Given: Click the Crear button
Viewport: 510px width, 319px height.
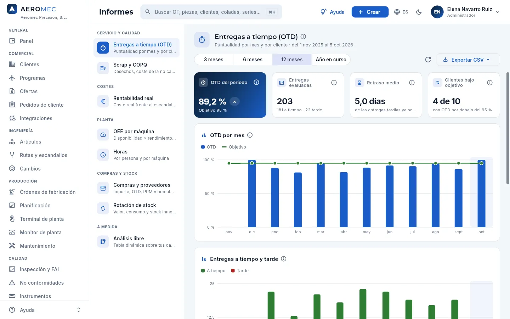Looking at the screenshot, I should pyautogui.click(x=370, y=12).
